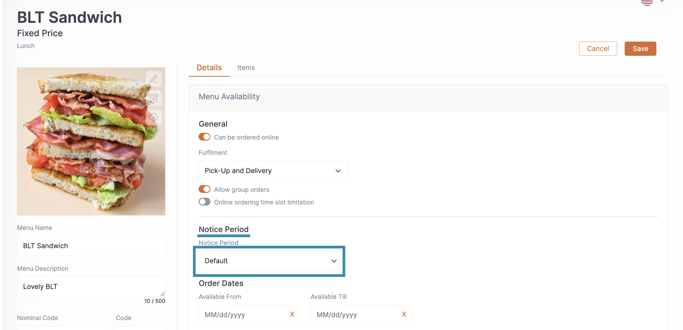The image size is (683, 330).
Task: Open the Notice Period Default dropdown
Action: coord(270,261)
